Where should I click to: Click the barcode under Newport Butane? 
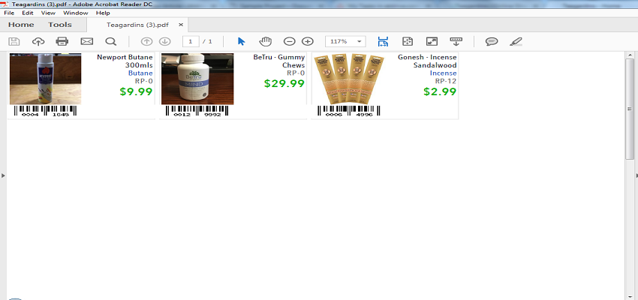45,112
